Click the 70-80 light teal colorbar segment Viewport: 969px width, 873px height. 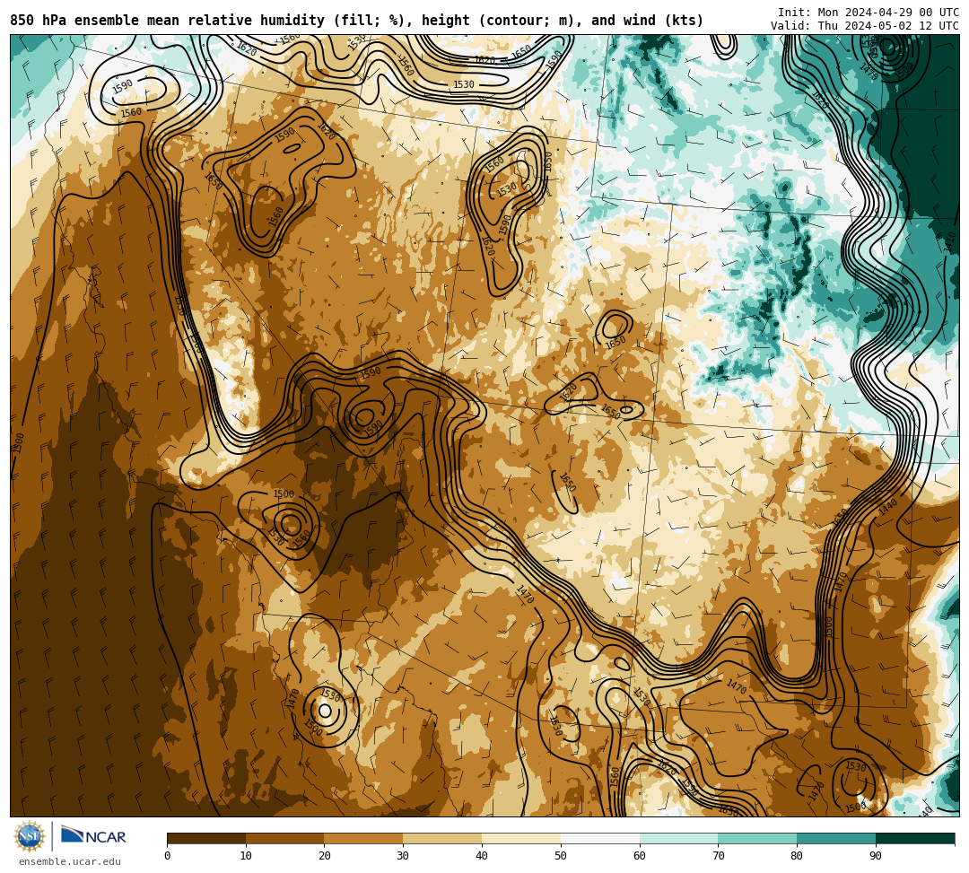click(x=757, y=838)
